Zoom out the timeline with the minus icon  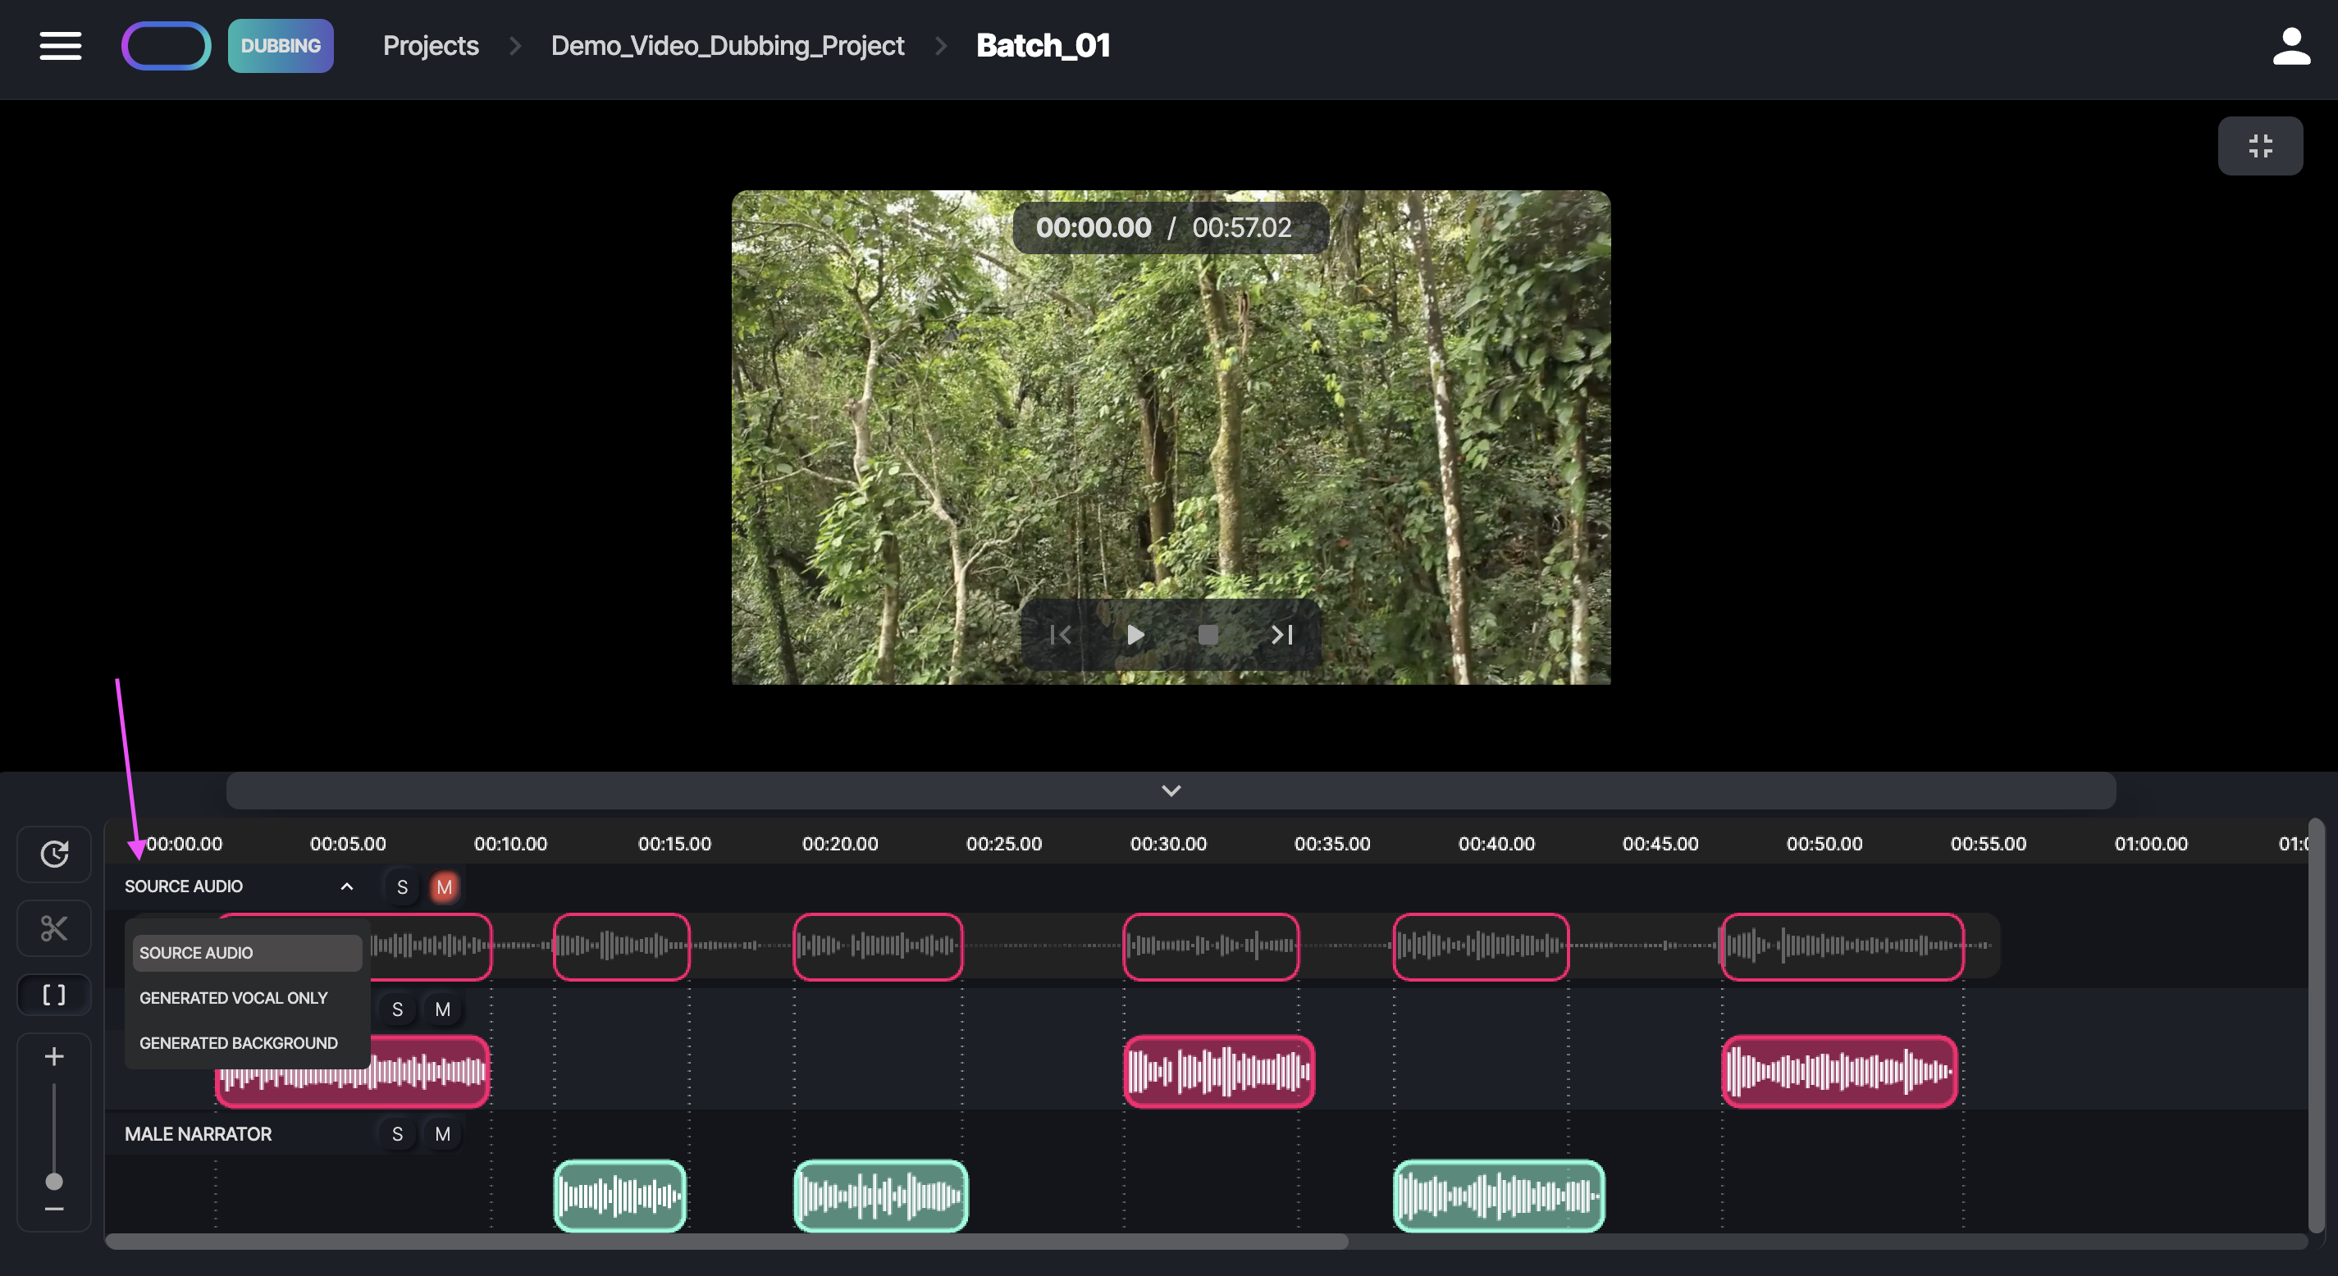pos(53,1209)
